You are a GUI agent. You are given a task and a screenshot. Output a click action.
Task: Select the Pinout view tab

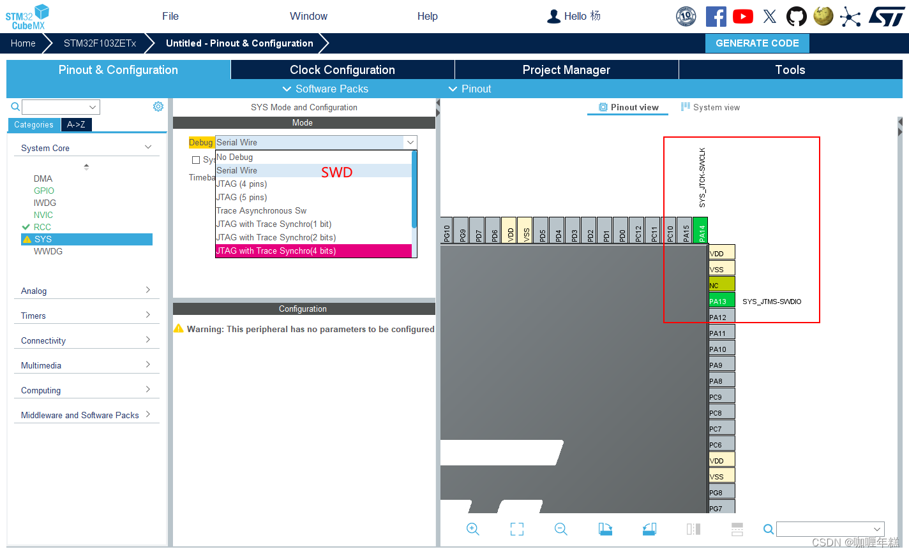click(628, 107)
